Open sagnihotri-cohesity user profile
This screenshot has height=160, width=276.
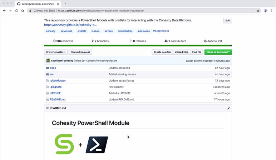62,61
